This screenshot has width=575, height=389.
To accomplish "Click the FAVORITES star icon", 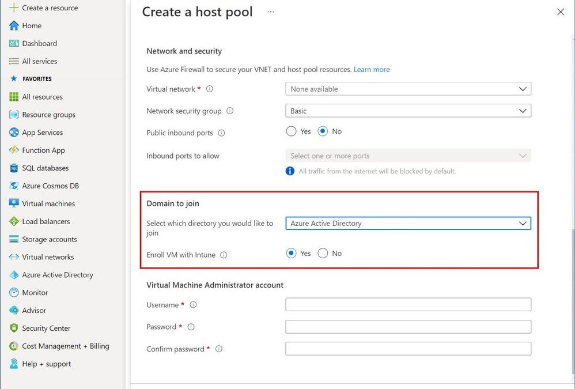I will coord(14,78).
